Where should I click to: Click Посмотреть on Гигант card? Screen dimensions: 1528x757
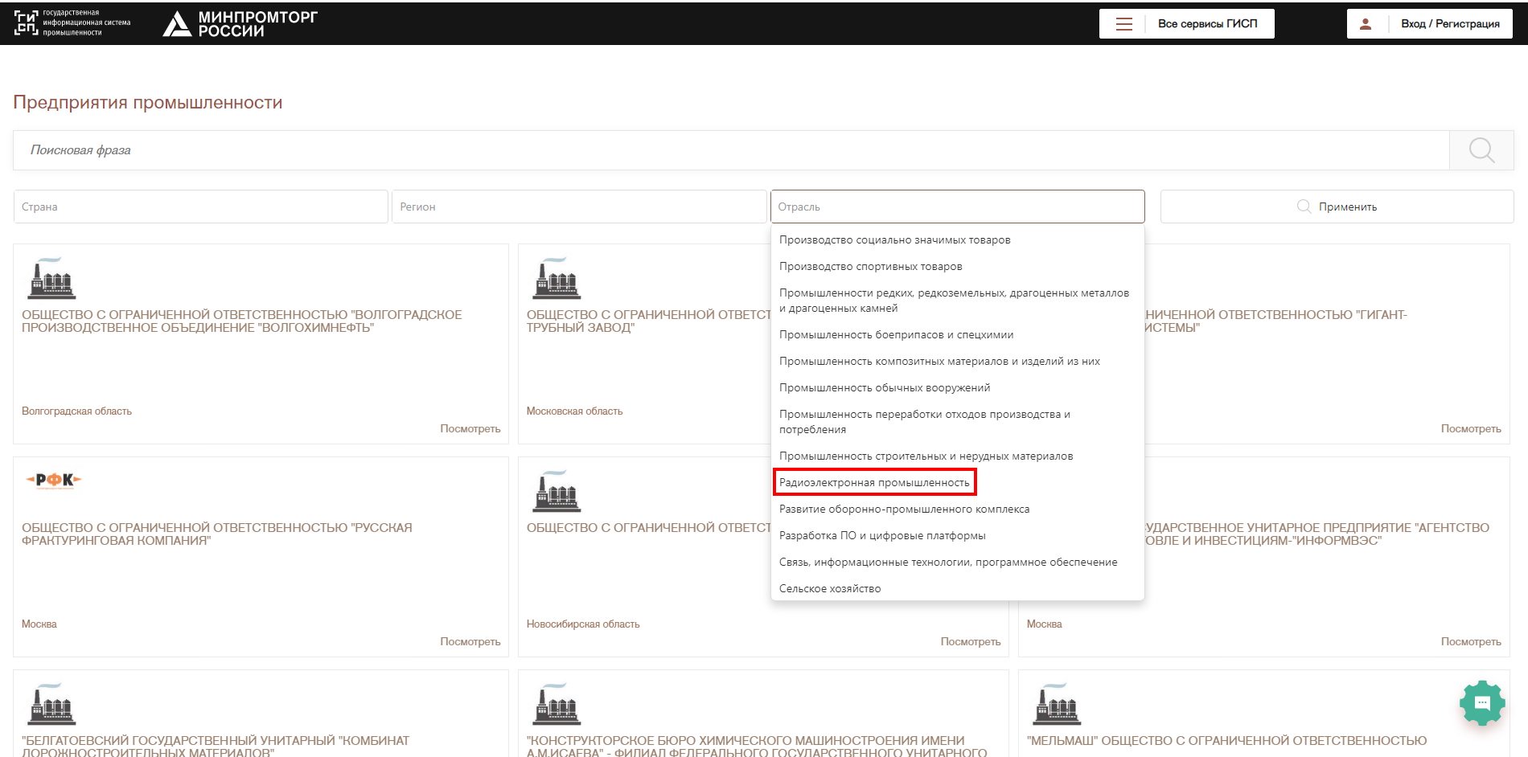coord(1470,428)
